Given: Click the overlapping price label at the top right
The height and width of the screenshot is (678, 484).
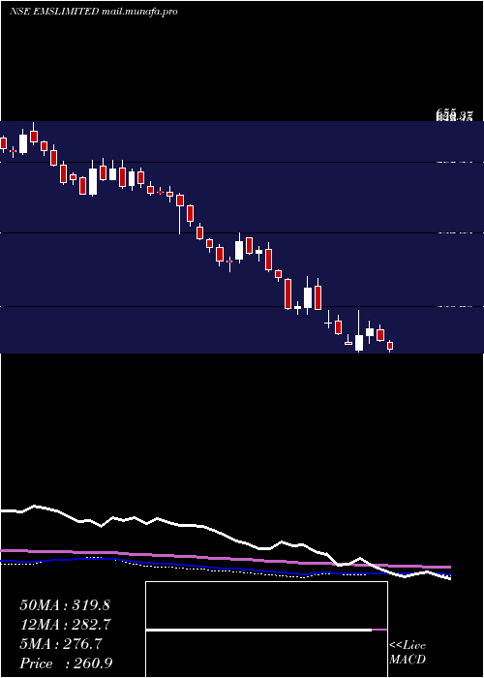Looking at the screenshot, I should [x=454, y=115].
